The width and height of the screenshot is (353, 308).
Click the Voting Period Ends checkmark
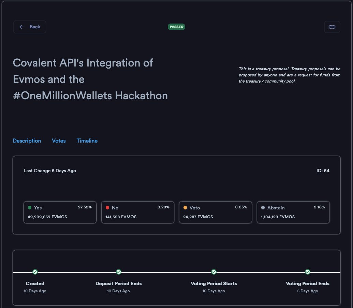pos(308,272)
